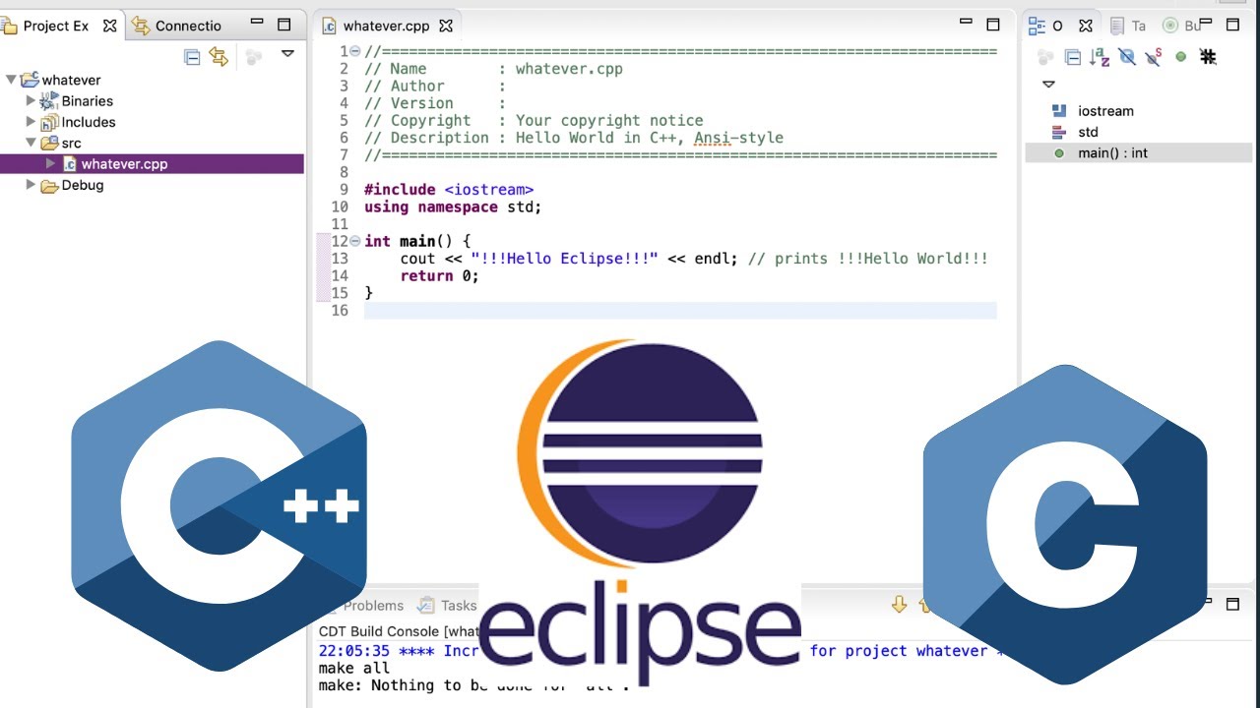Image resolution: width=1260 pixels, height=708 pixels.
Task: Click the Binaries icon in project tree
Action: pos(49,101)
